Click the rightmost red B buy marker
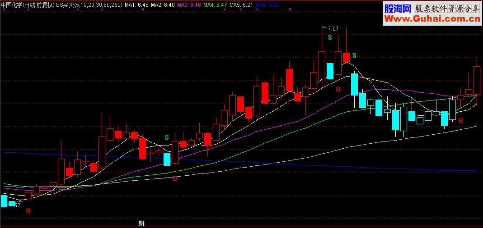 (460, 121)
